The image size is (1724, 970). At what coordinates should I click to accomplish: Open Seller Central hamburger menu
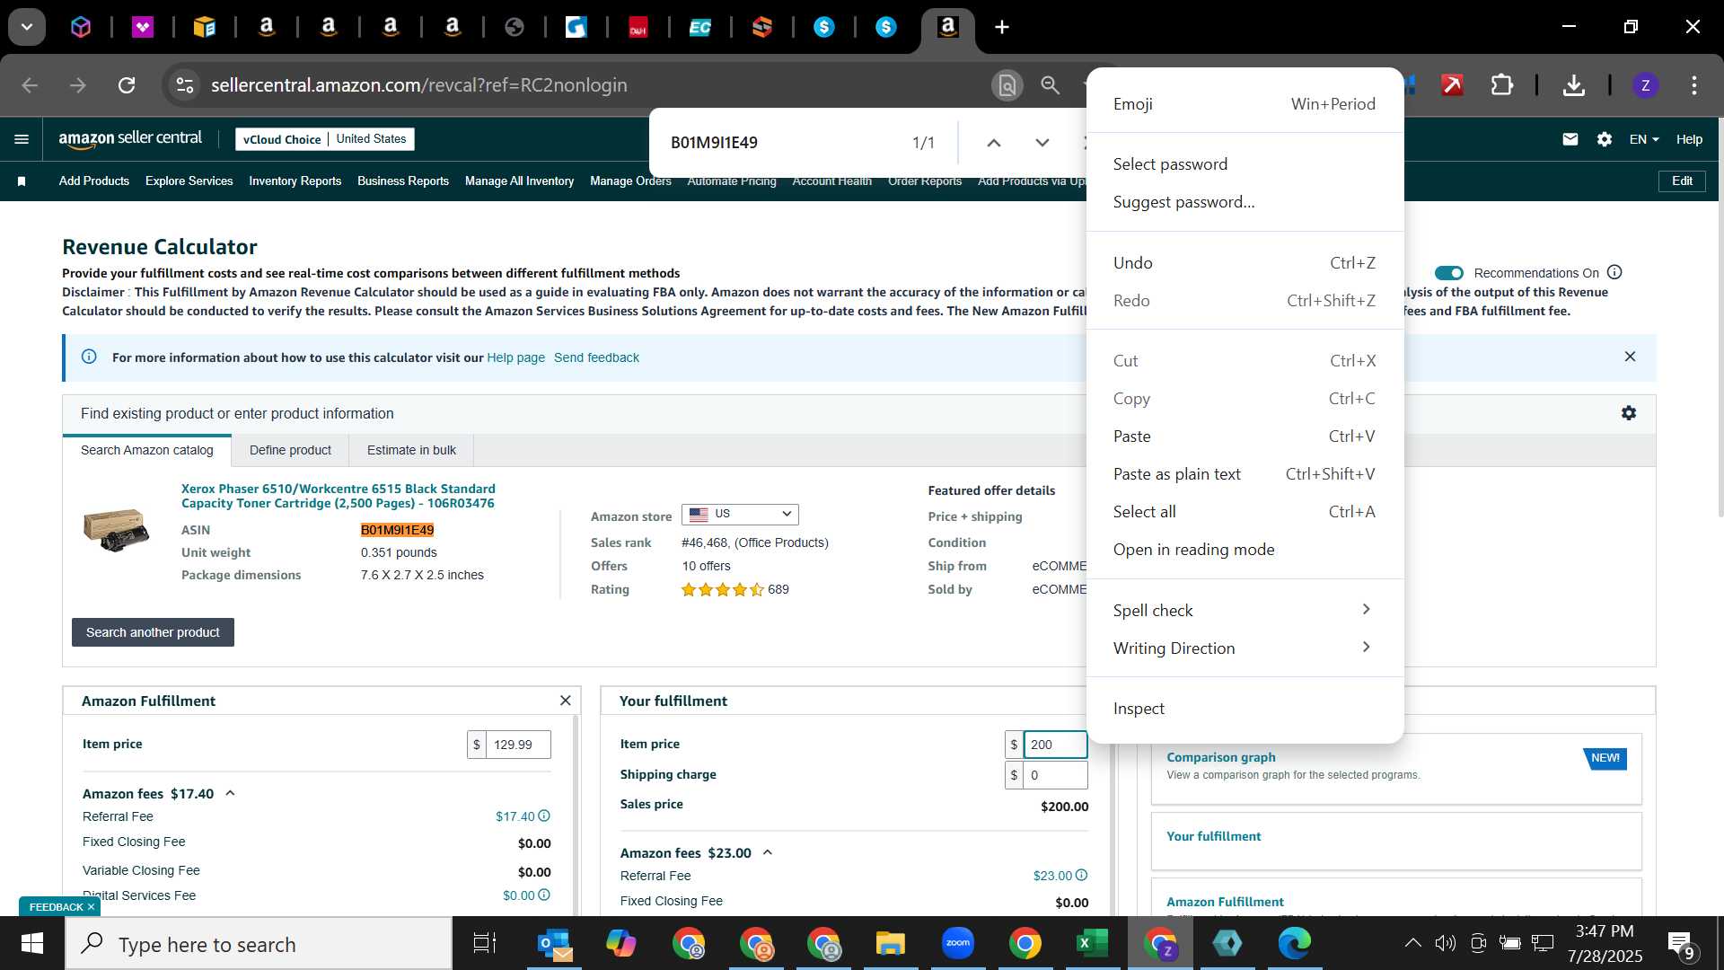22,139
